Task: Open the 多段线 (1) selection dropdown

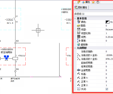Action: click(93, 14)
